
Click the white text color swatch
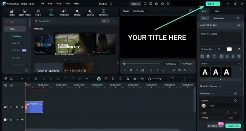229,49
